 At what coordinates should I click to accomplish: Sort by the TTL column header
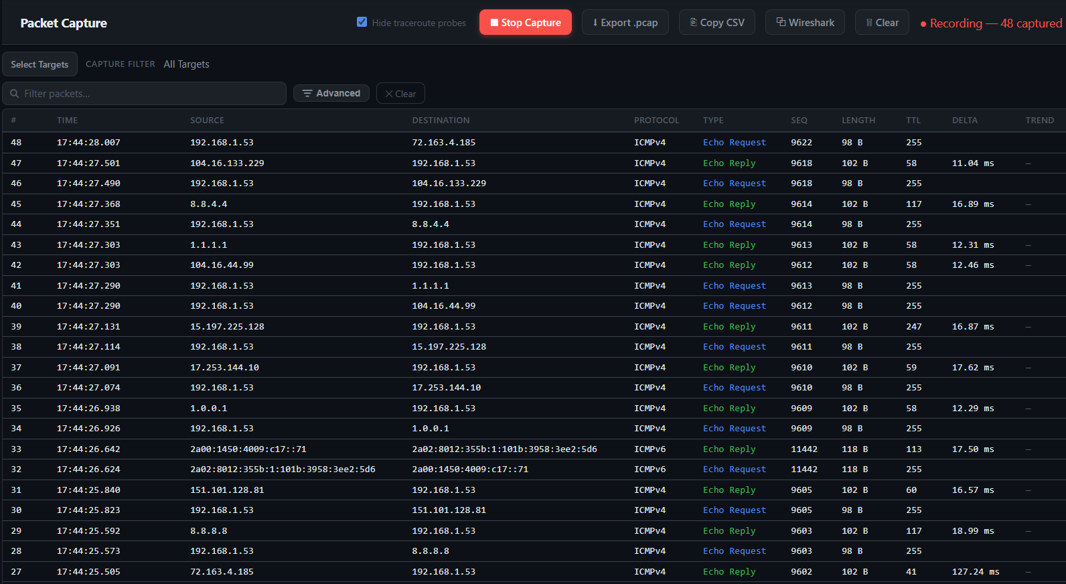(x=913, y=121)
